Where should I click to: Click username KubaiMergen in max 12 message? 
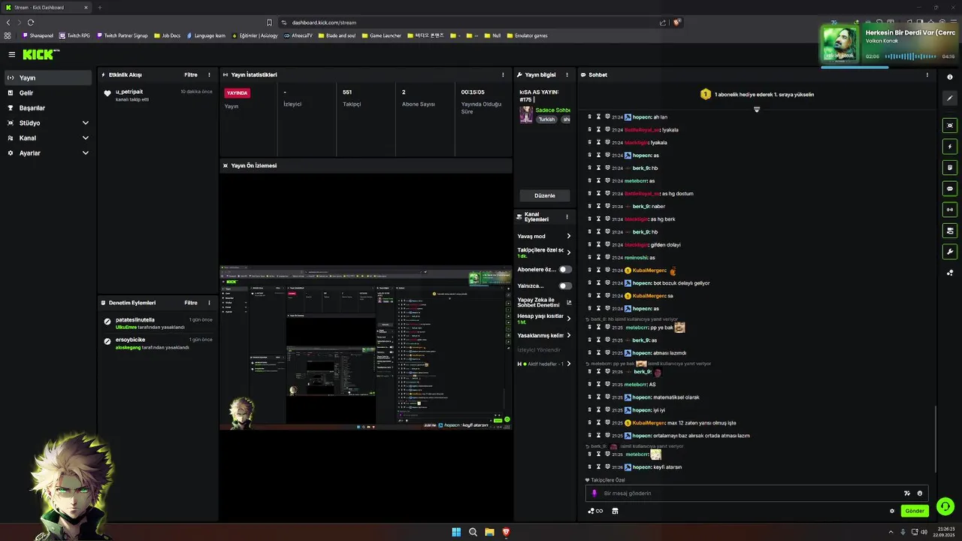649,422
